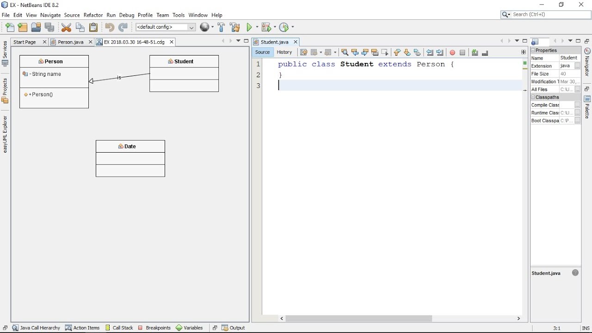Click the Redo arrow icon
Screen dimensions: 592x333
point(123,27)
